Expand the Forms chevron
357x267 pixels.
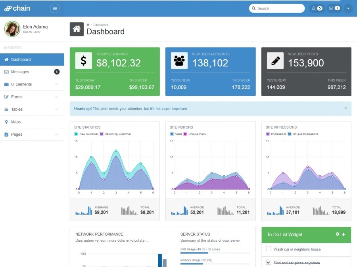(56, 97)
